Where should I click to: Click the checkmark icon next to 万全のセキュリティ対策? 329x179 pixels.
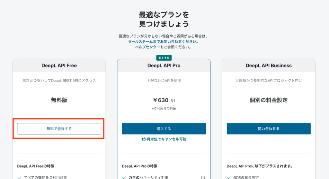(x=124, y=177)
